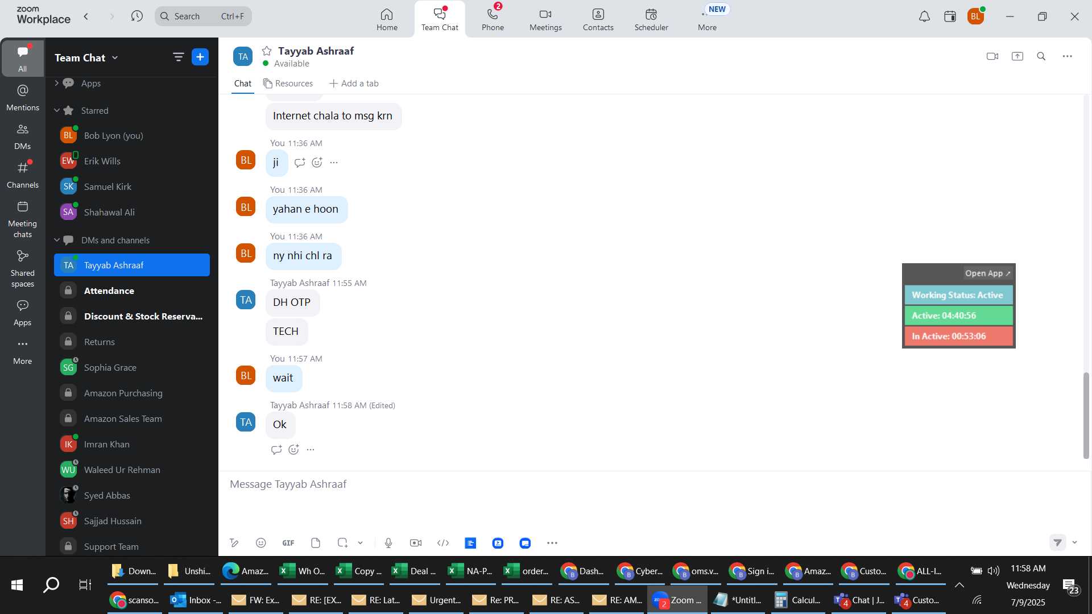Expand the Apps section in chat list

(56, 83)
